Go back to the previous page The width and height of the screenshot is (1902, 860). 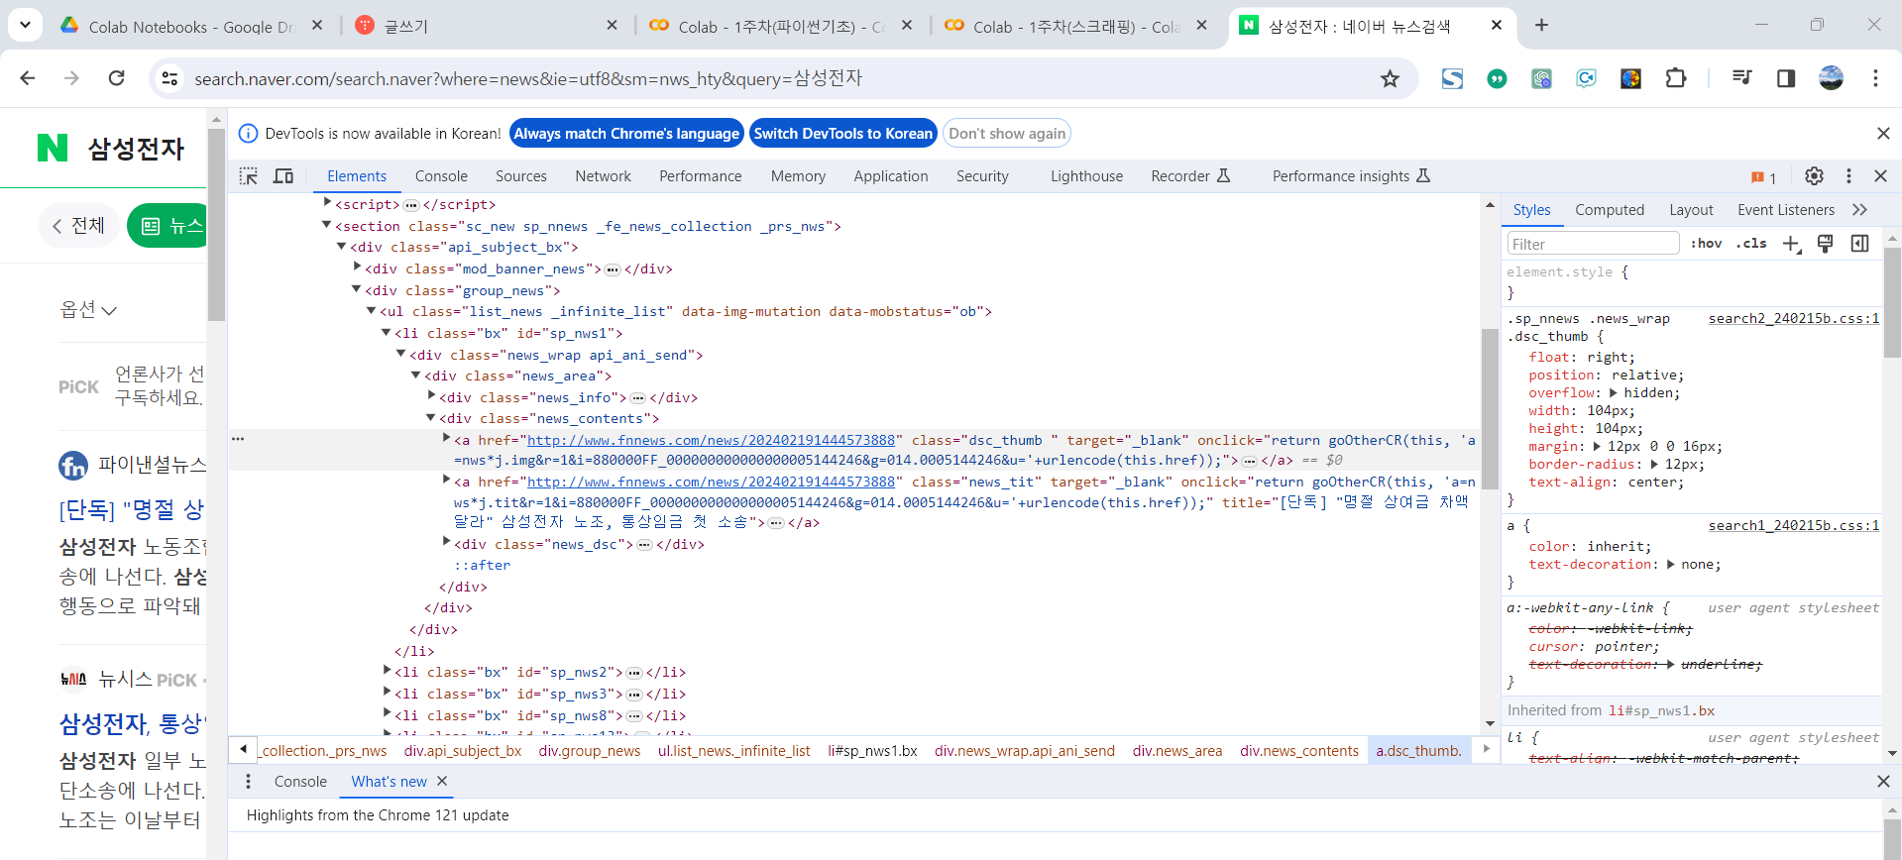point(28,78)
